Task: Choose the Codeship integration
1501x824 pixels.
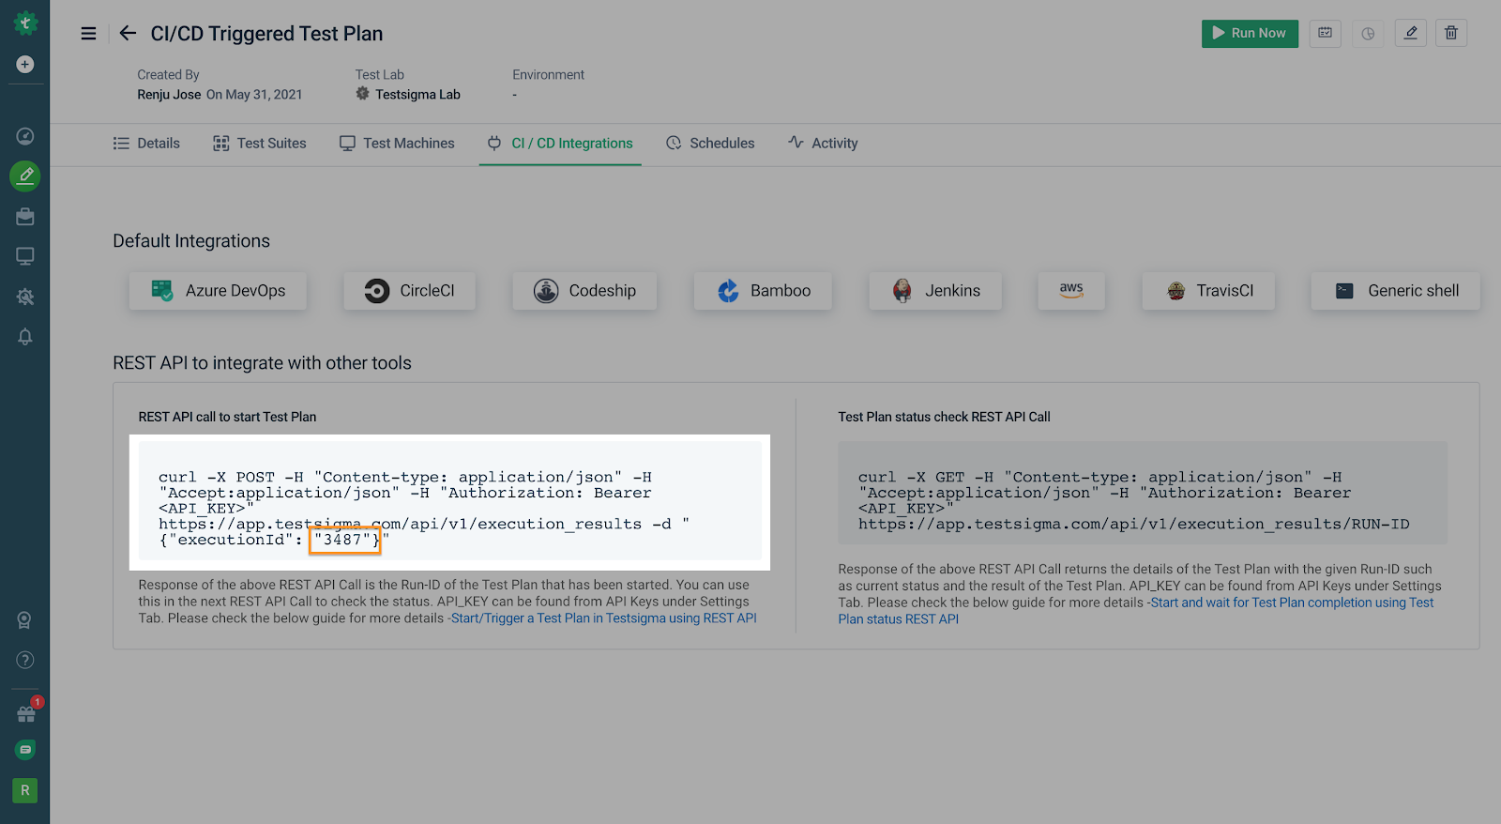Action: (584, 291)
